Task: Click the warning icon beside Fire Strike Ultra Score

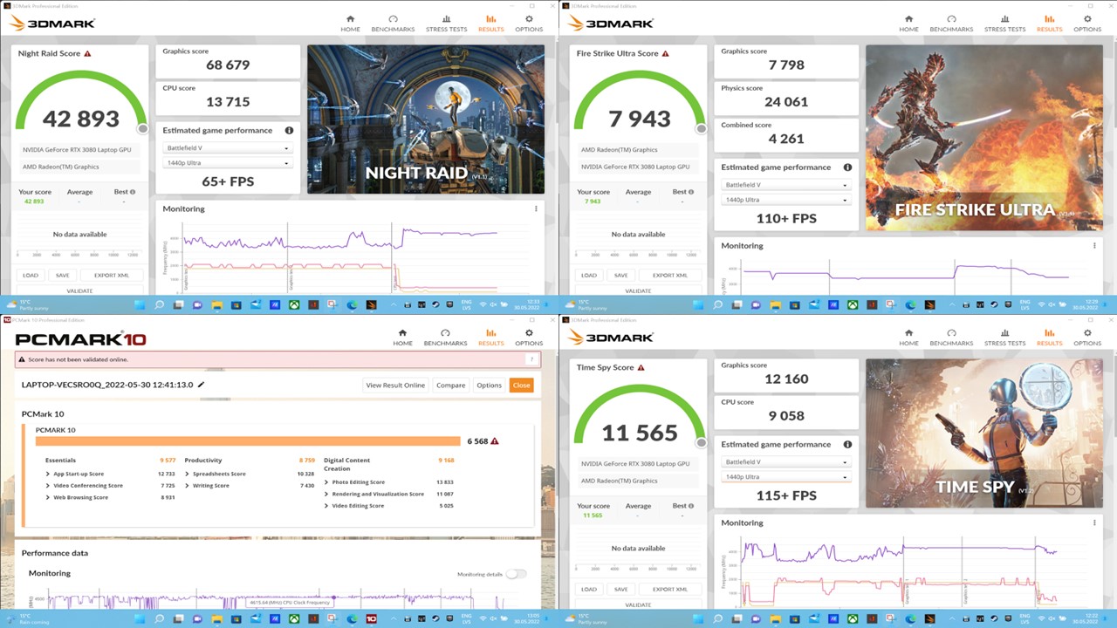Action: point(666,53)
